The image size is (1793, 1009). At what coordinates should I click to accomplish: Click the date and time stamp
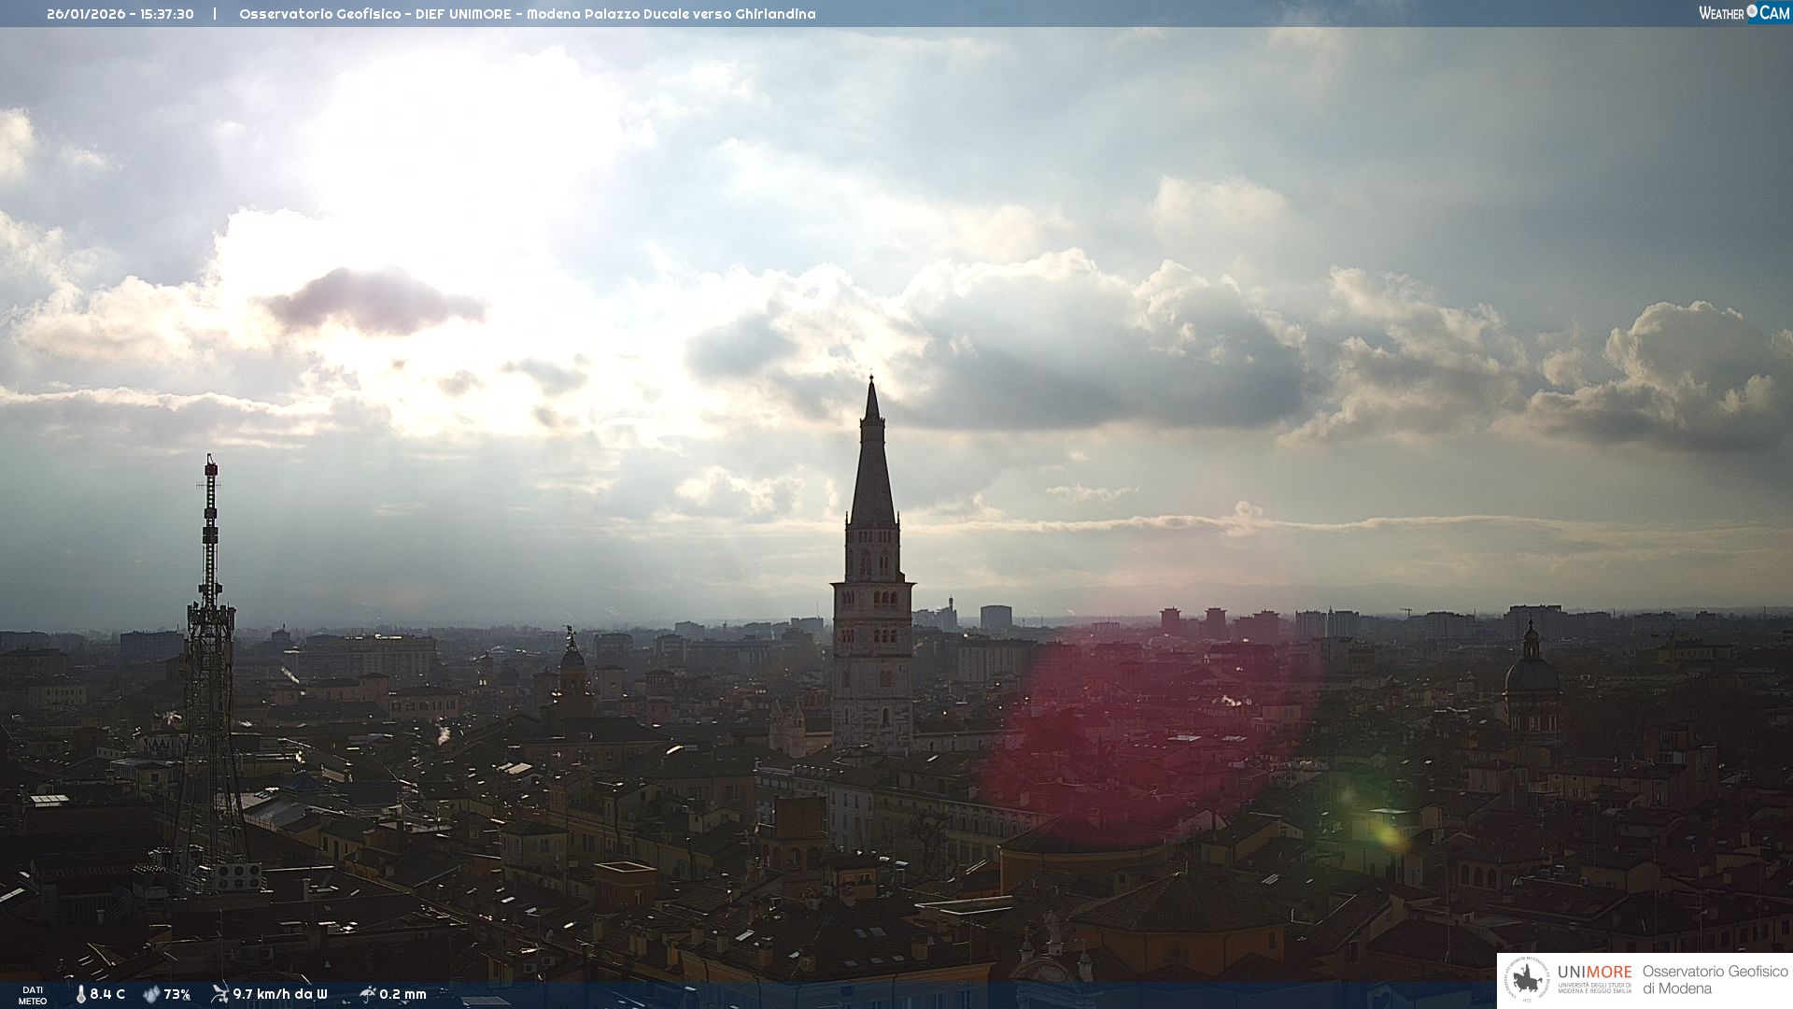coord(120,14)
